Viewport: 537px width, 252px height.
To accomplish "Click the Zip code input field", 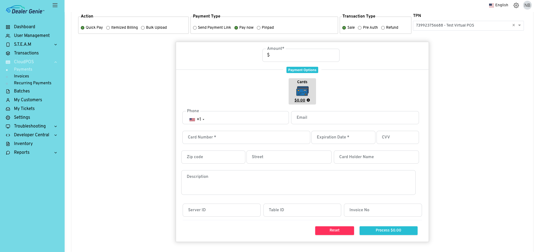I will [213, 157].
